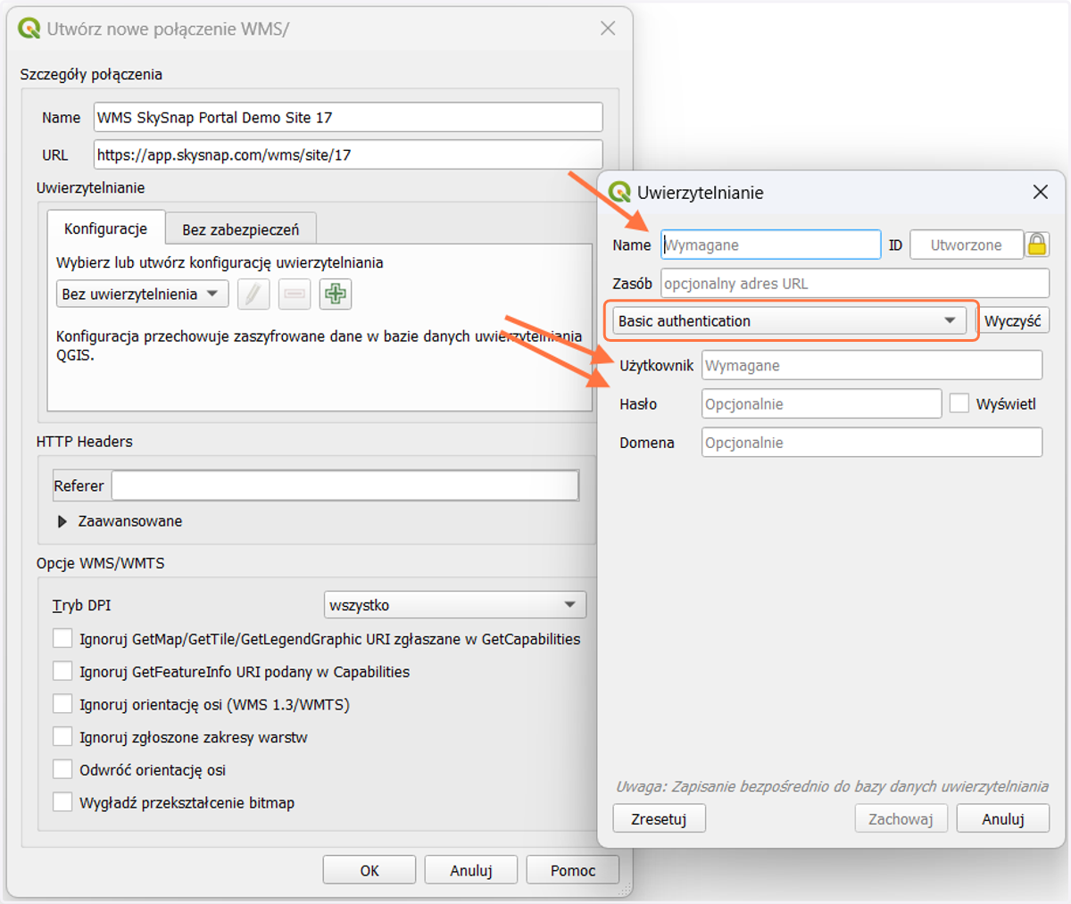1071x904 pixels.
Task: Toggle Odwróć orientację osi checkbox
Action: tap(62, 770)
